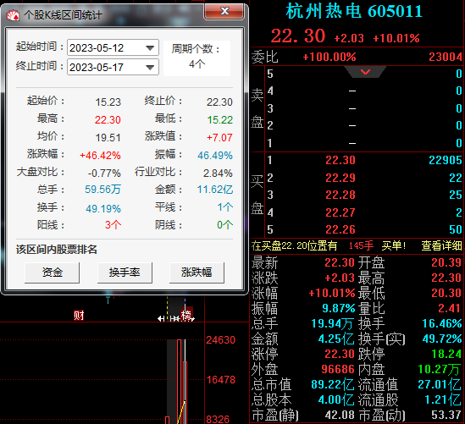Click the 145手 order hint text
Image resolution: width=465 pixels, height=424 pixels.
pyautogui.click(x=361, y=245)
